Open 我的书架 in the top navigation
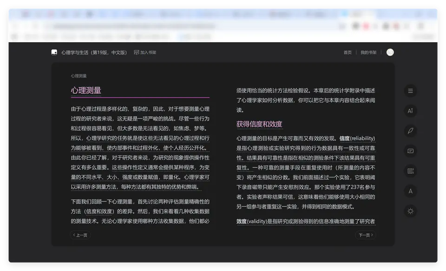Image resolution: width=446 pixels, height=271 pixels. click(368, 52)
